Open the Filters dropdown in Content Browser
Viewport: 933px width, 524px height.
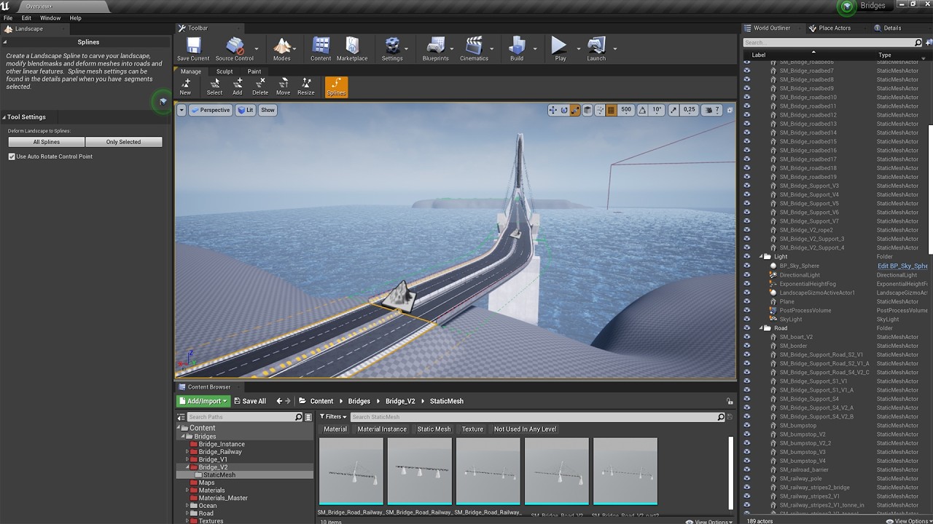tap(333, 417)
